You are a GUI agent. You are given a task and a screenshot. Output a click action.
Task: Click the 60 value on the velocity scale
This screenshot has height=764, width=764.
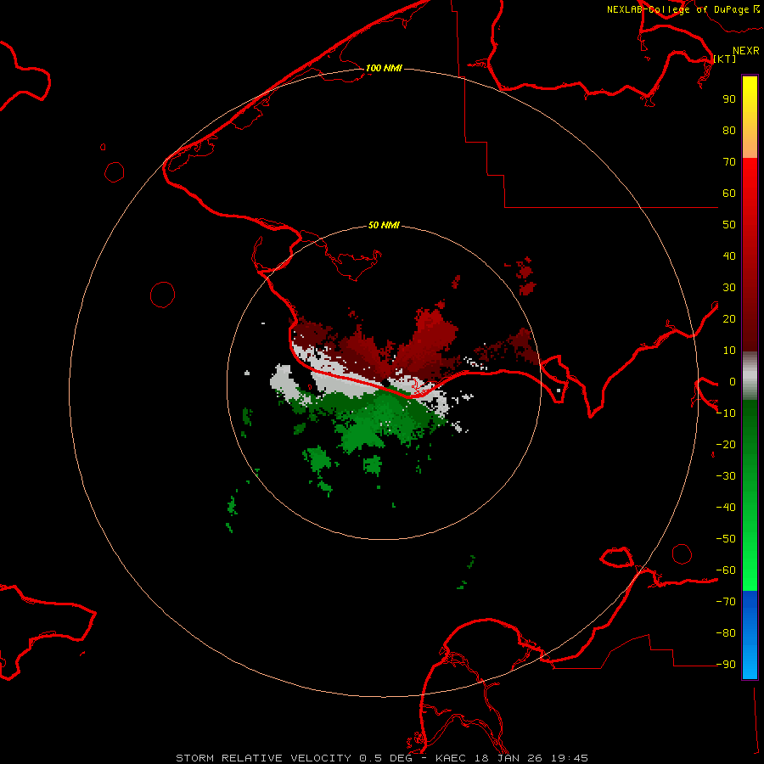pyautogui.click(x=729, y=193)
